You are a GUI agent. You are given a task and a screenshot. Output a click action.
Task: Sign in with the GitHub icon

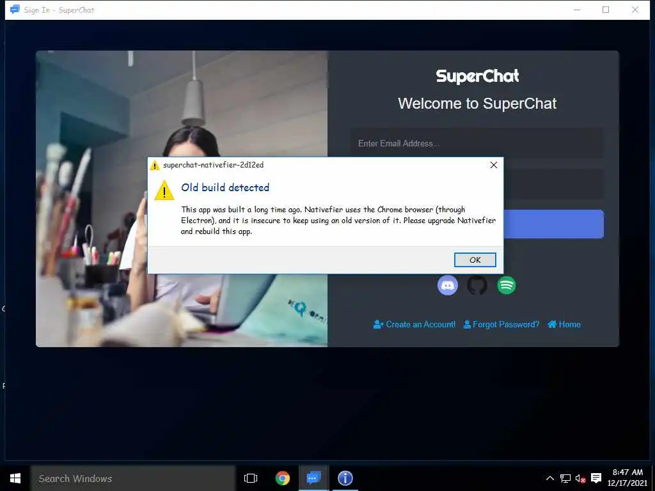(477, 285)
